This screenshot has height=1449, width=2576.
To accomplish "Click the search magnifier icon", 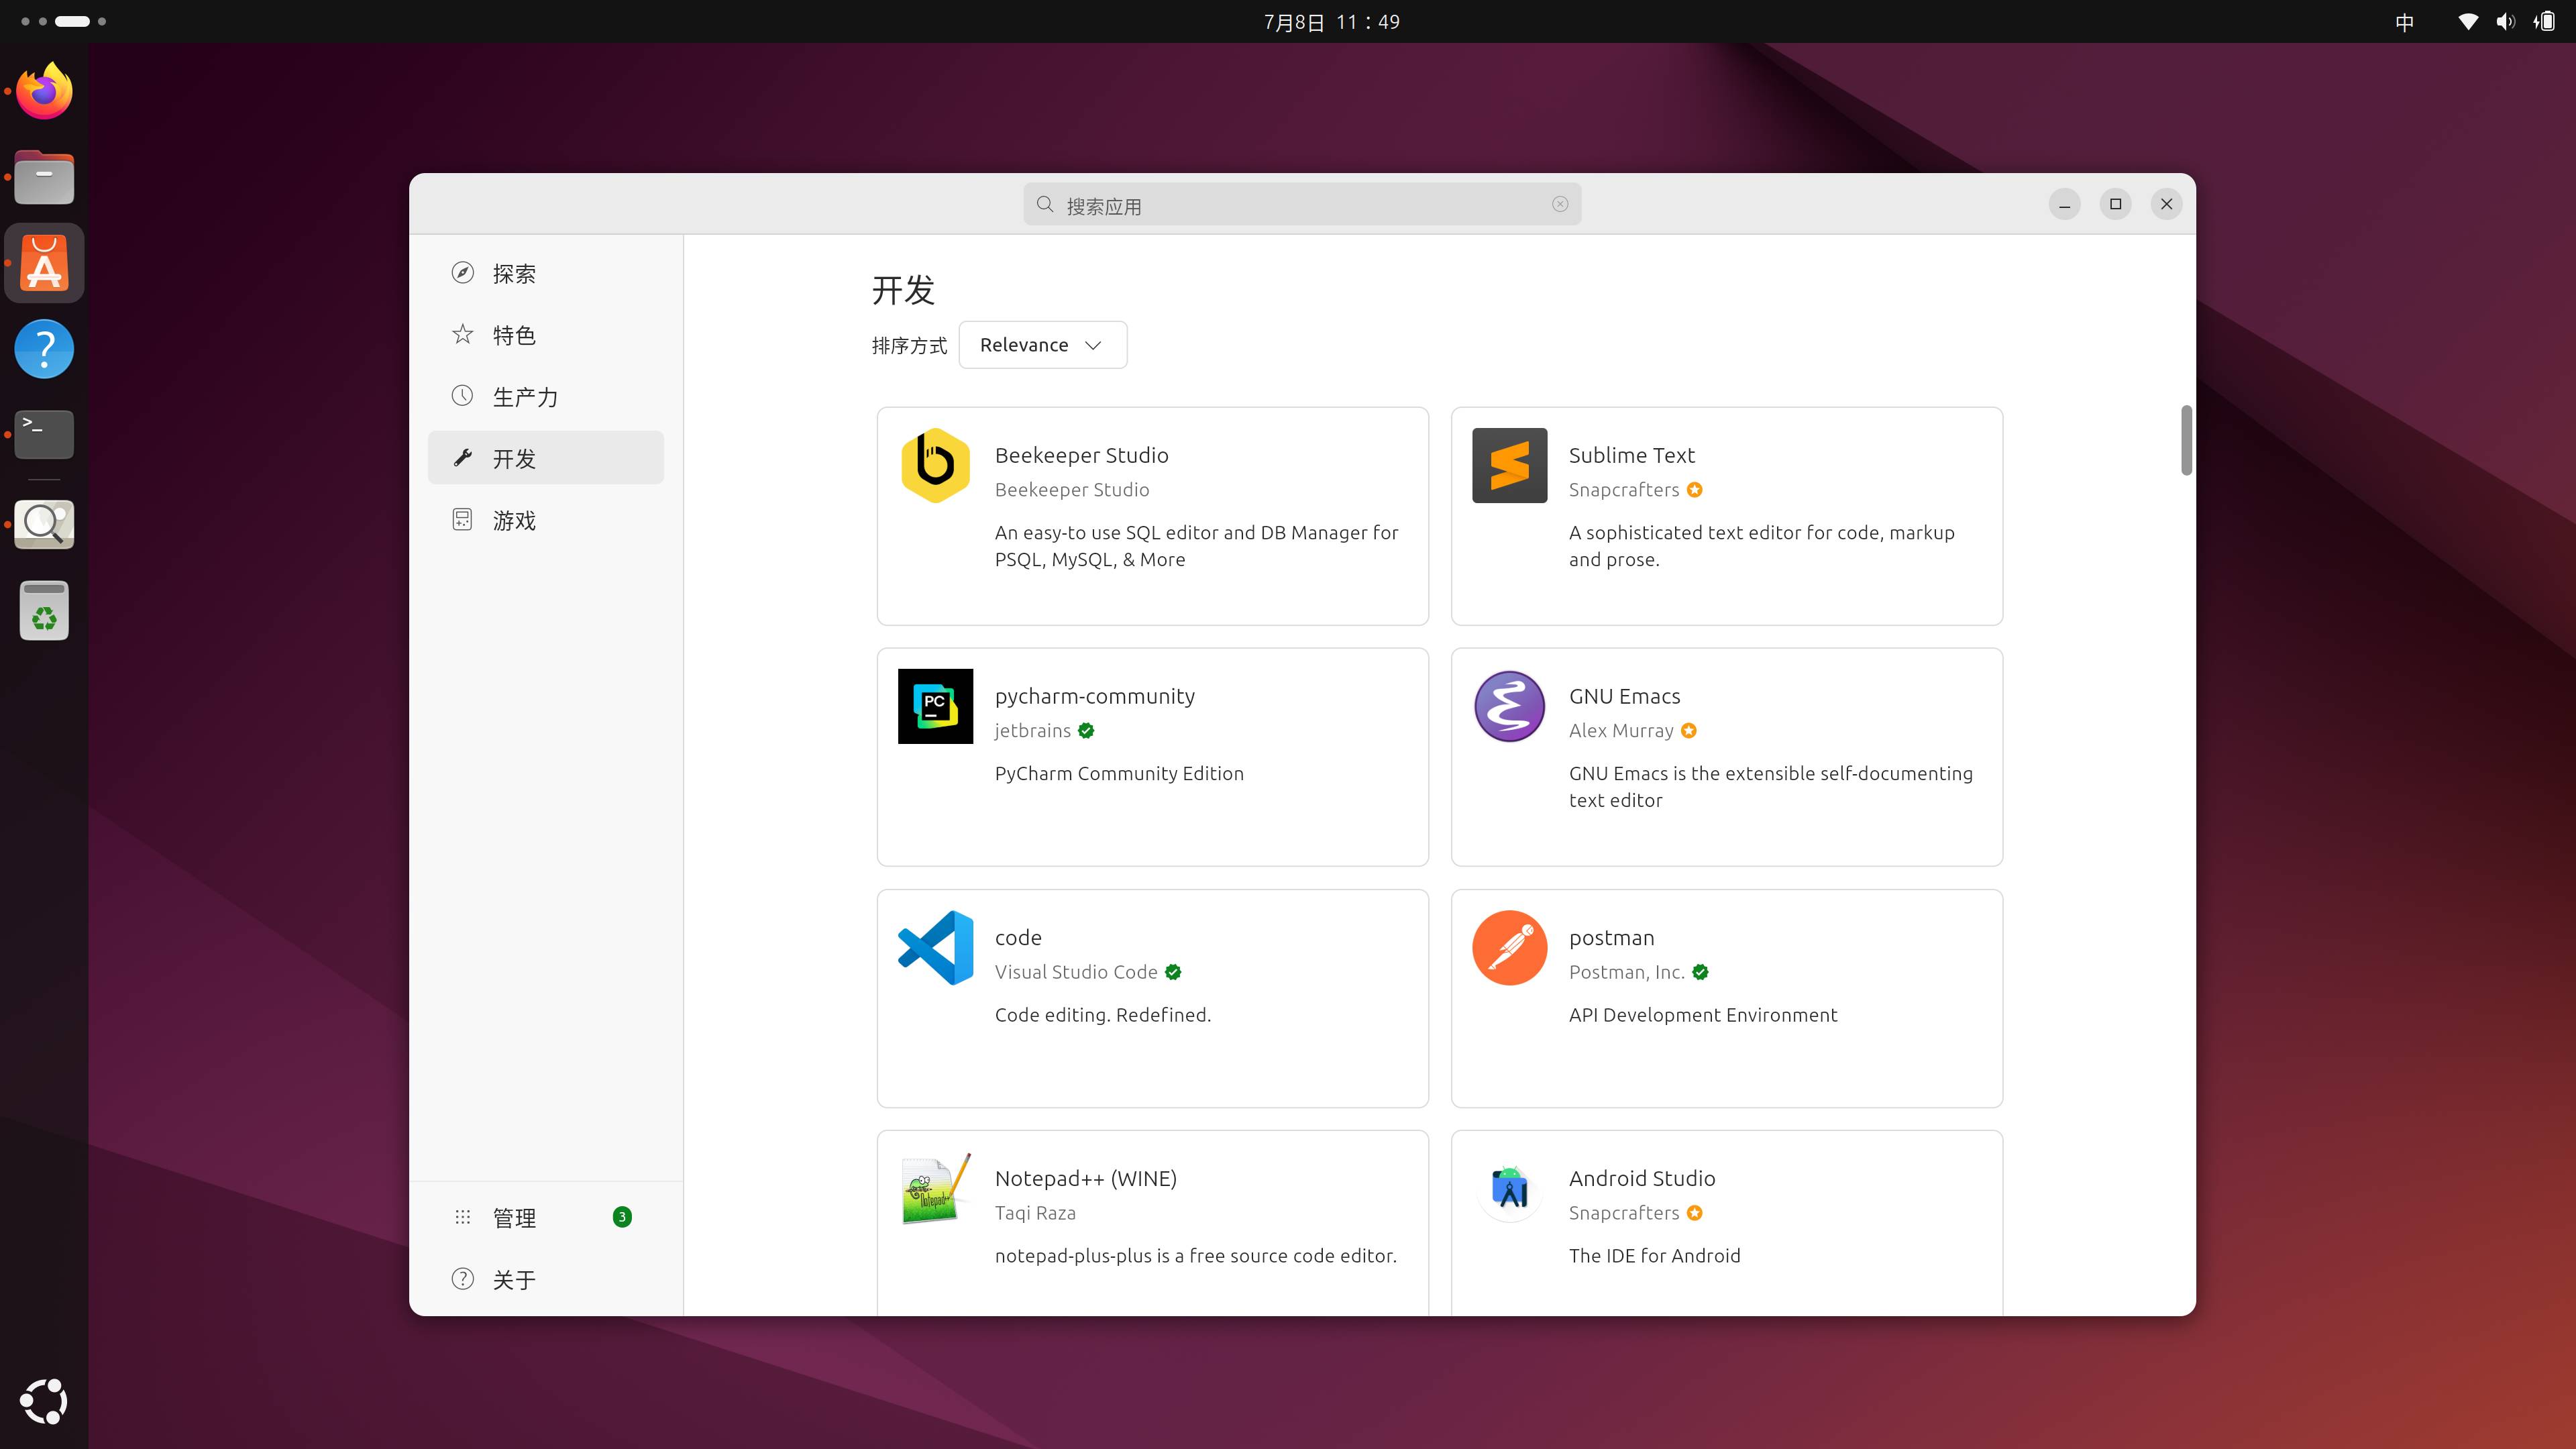I will [x=1045, y=204].
